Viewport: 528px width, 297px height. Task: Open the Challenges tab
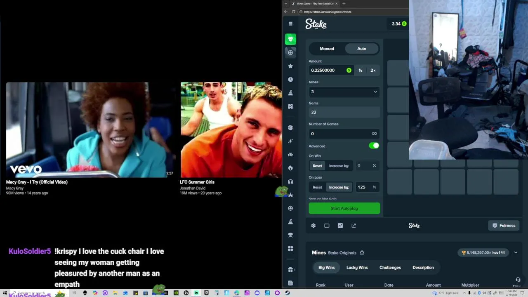[390, 267]
